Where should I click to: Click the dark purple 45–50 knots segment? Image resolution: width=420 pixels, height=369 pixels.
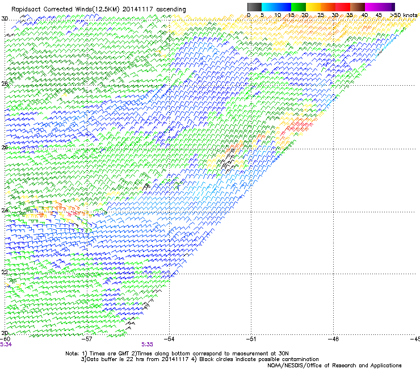click(x=387, y=7)
